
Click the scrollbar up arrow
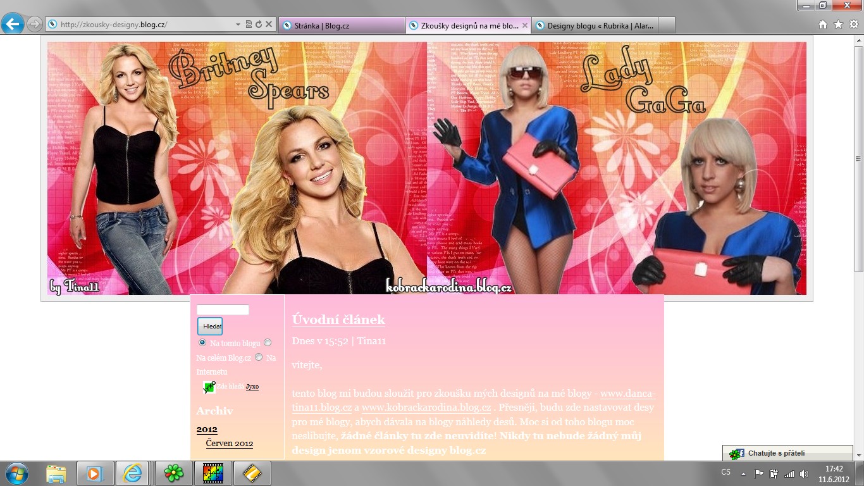tap(858, 40)
